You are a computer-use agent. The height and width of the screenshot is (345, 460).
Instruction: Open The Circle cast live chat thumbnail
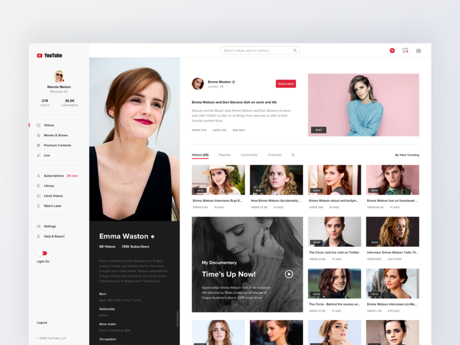334,231
